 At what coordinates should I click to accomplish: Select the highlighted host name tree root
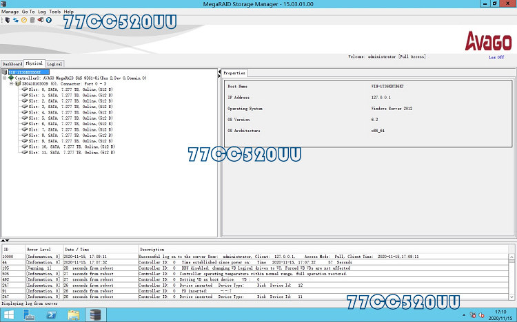29,72
